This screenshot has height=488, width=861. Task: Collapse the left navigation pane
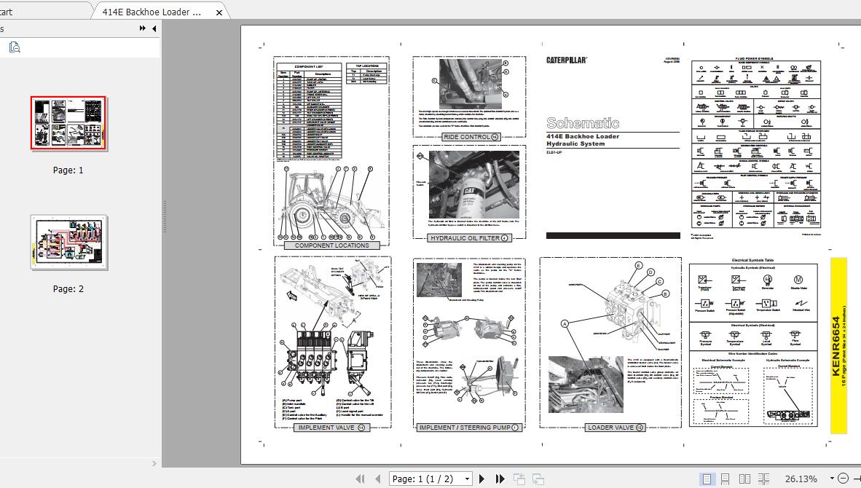point(152,28)
